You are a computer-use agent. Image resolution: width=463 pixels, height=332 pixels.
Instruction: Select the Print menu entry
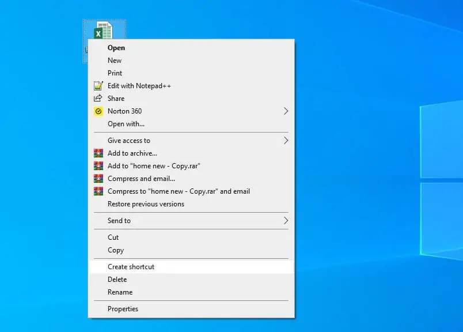click(115, 73)
